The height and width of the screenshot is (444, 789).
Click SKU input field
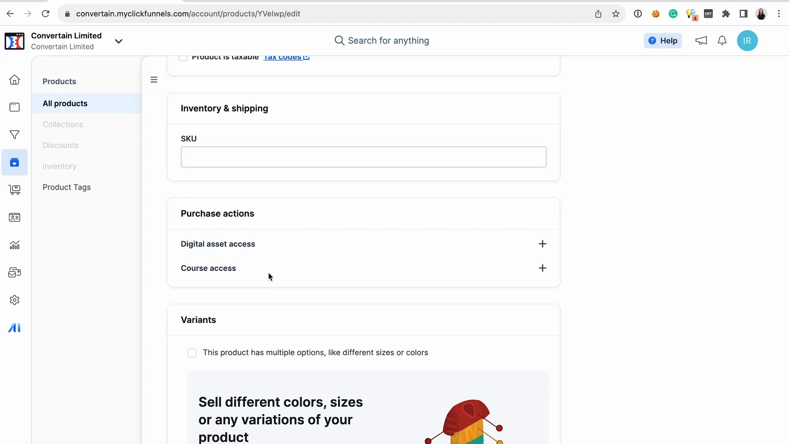click(364, 156)
